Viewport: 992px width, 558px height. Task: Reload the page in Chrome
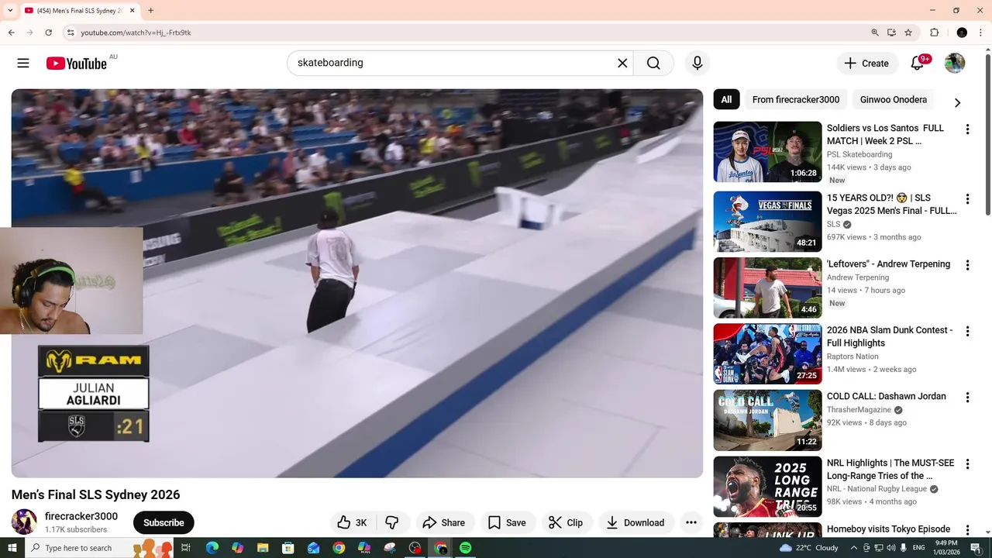click(48, 33)
